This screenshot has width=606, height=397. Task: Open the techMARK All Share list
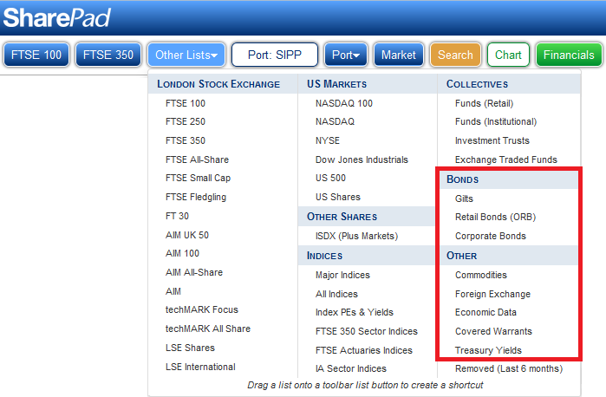(x=208, y=329)
